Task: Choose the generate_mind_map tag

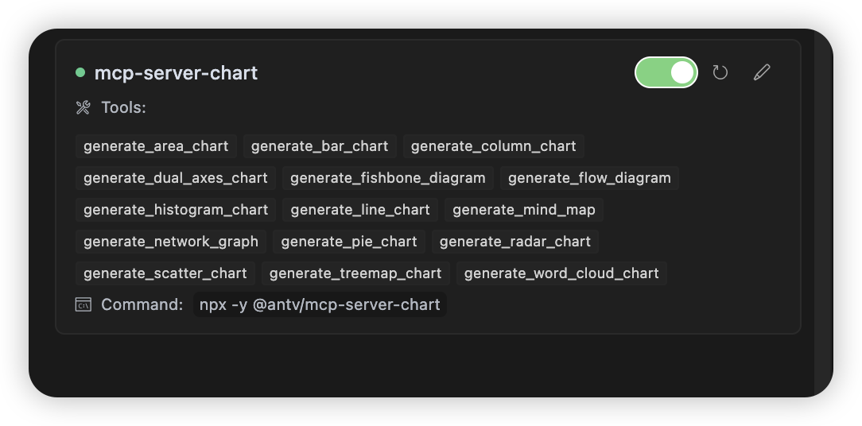Action: pyautogui.click(x=524, y=210)
